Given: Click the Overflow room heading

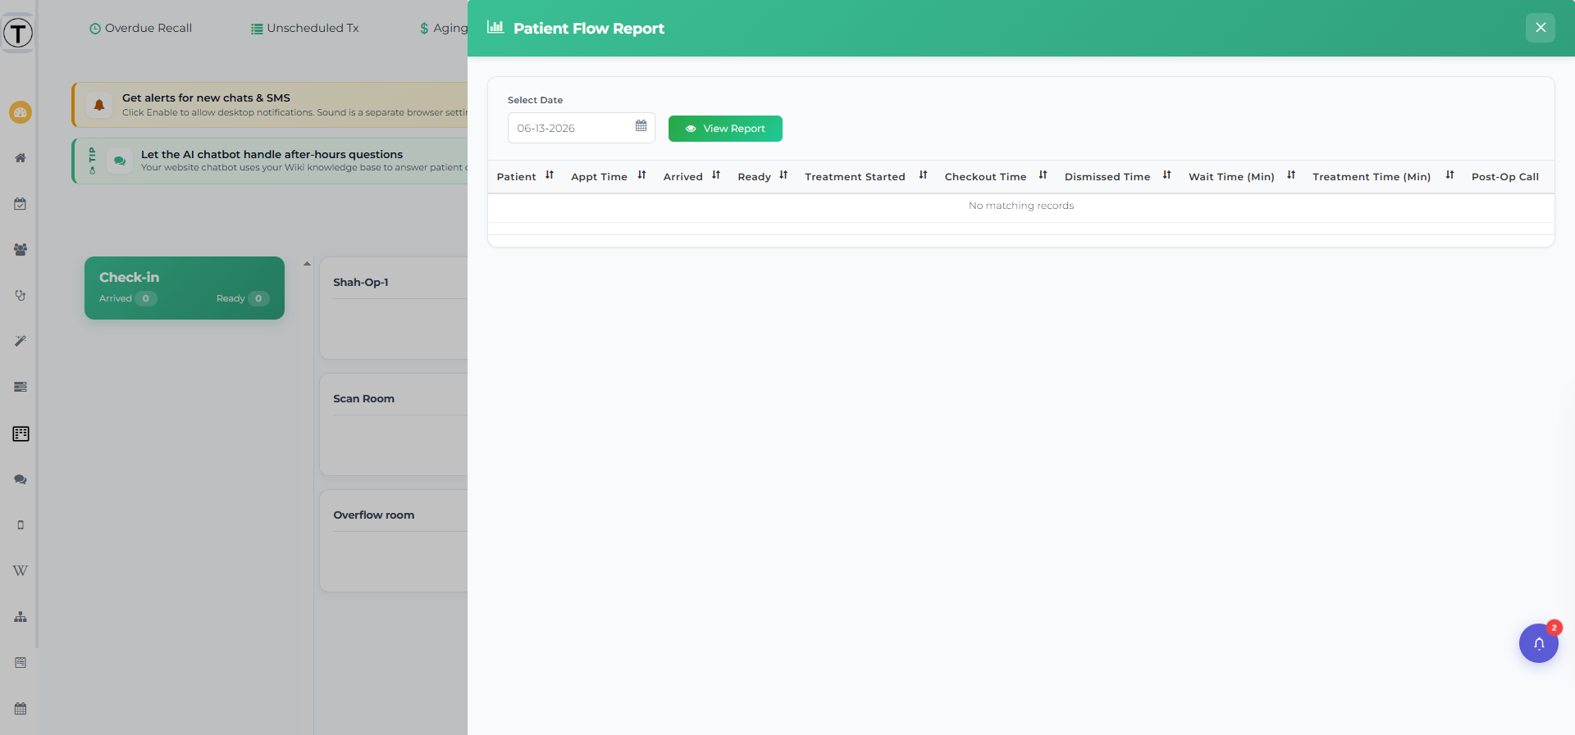Looking at the screenshot, I should click(x=373, y=515).
